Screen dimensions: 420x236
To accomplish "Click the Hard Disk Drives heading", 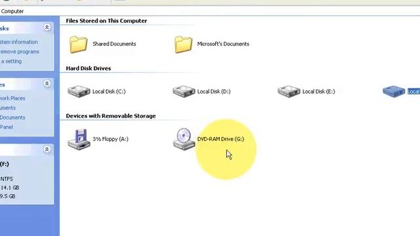I will [89, 68].
